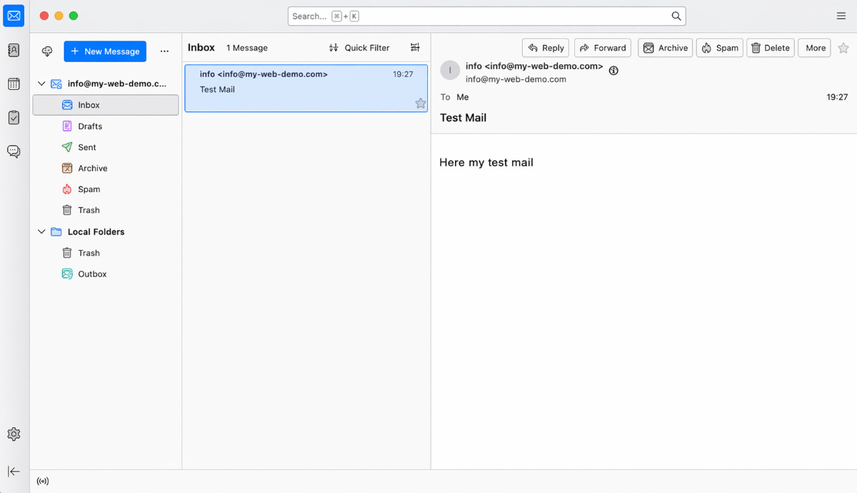Click the search magnifier icon
The width and height of the screenshot is (857, 493).
point(676,16)
